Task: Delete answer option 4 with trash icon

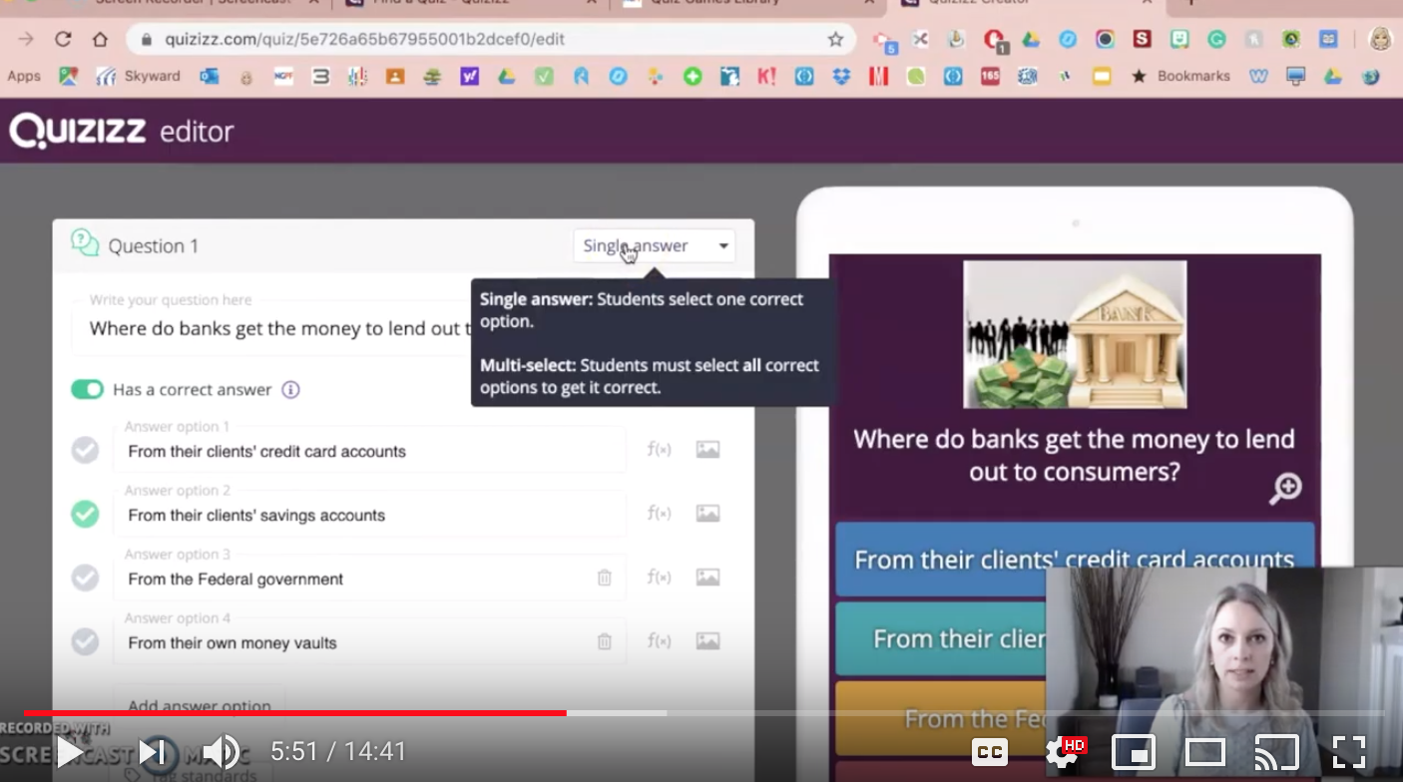Action: pyautogui.click(x=604, y=641)
